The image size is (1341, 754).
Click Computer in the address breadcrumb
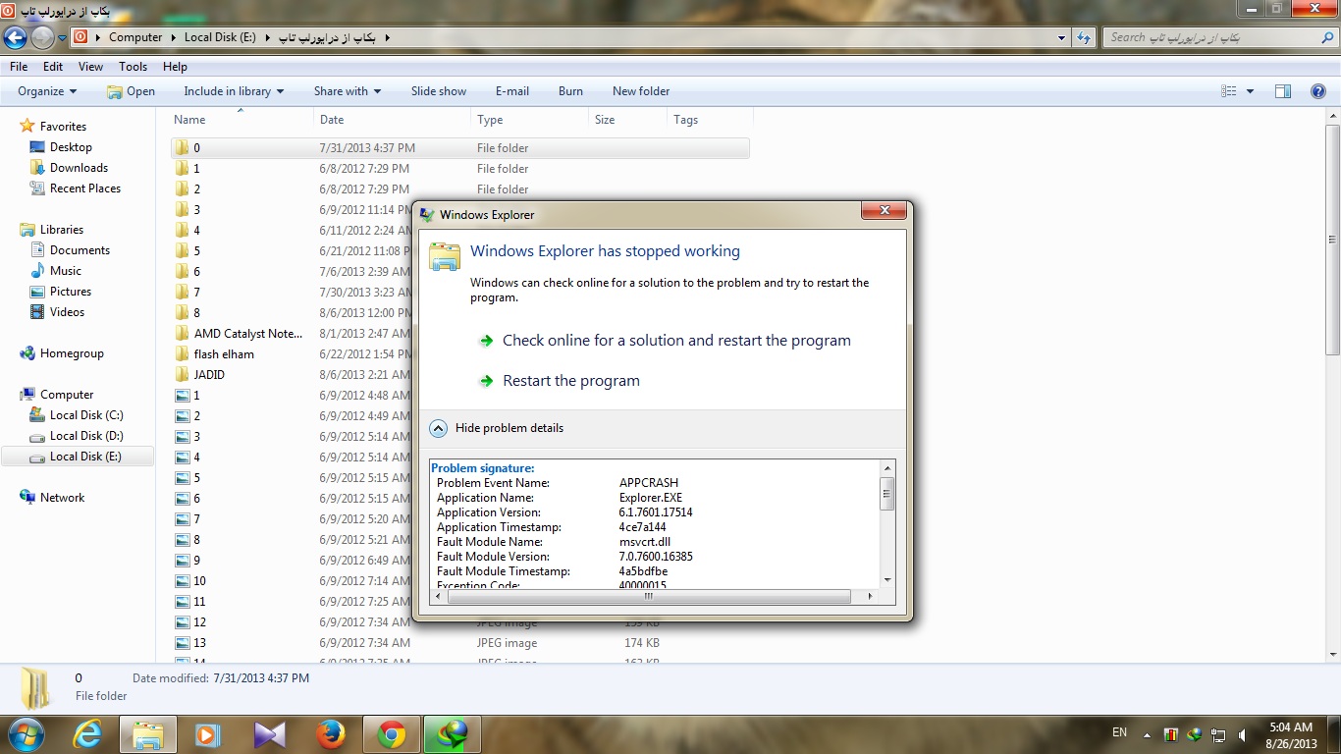(x=135, y=37)
